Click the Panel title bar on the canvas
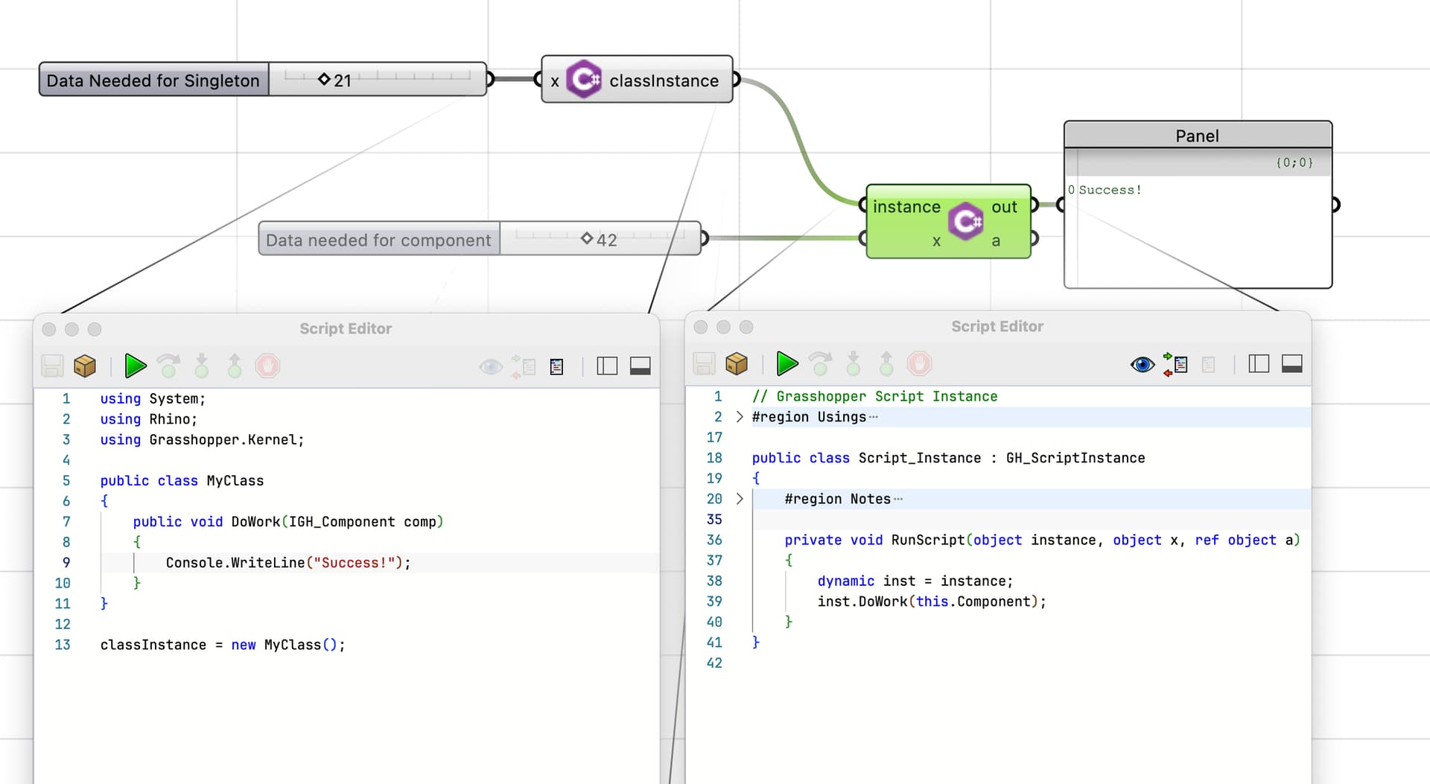 pos(1198,136)
